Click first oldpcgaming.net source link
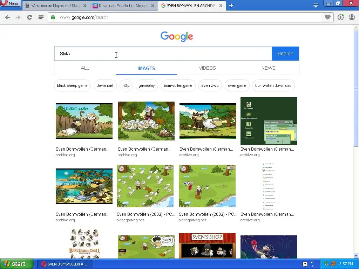 click(x=130, y=220)
